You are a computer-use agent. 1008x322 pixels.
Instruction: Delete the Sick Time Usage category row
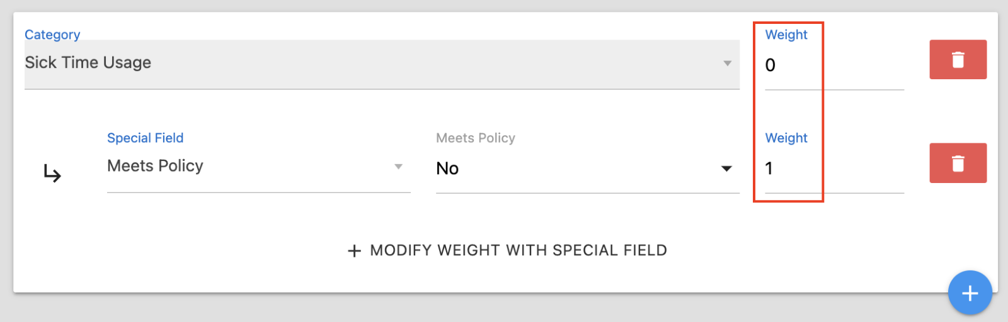click(x=958, y=60)
